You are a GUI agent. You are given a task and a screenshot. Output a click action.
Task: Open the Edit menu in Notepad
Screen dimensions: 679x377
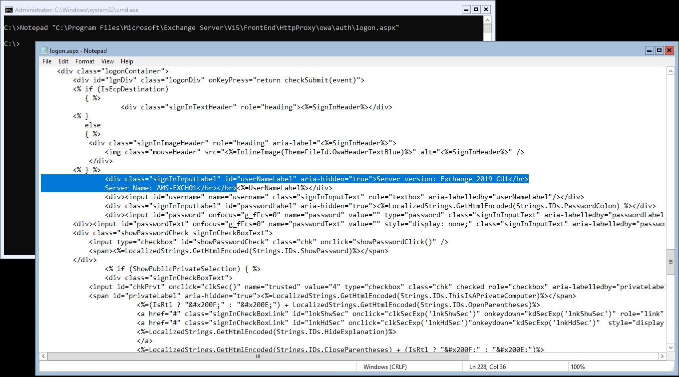click(63, 61)
